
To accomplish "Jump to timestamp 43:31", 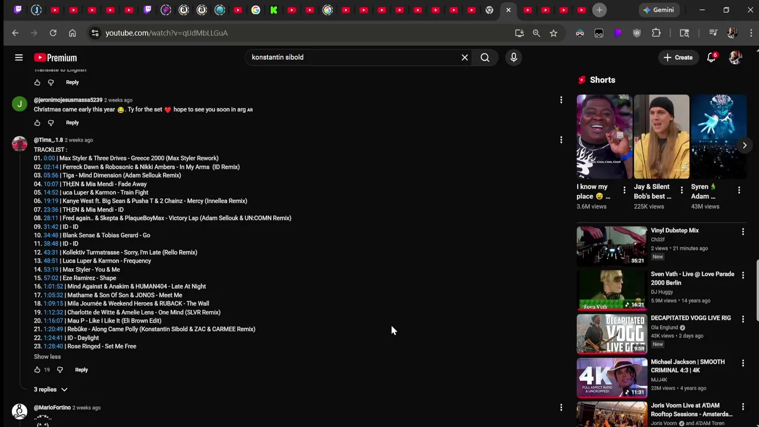I will (51, 253).
